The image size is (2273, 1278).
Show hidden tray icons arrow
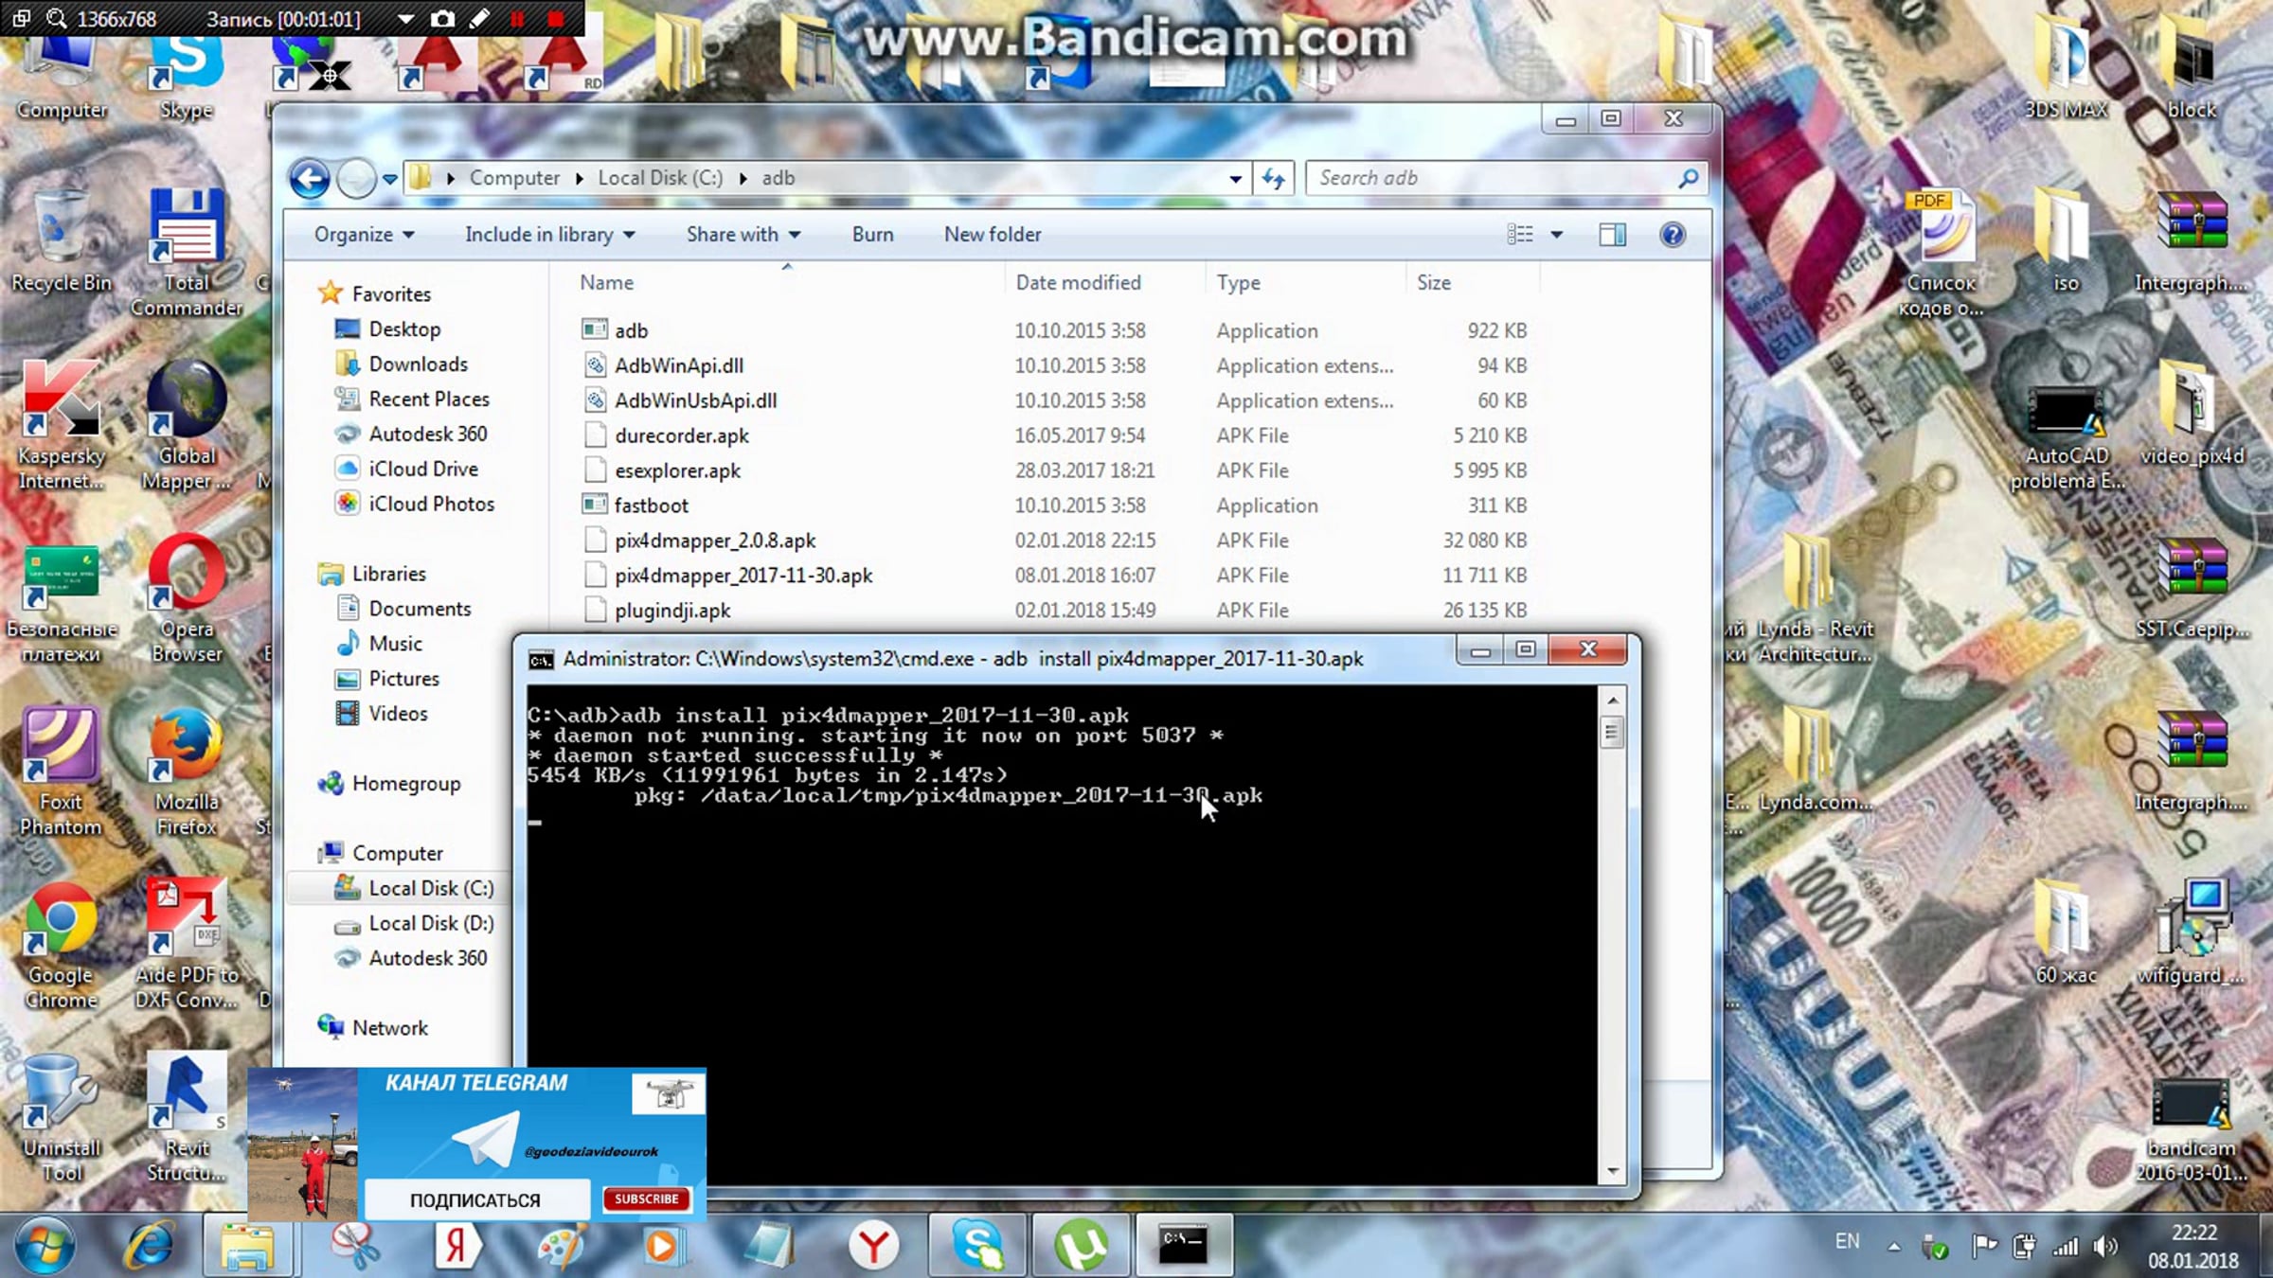(1893, 1247)
